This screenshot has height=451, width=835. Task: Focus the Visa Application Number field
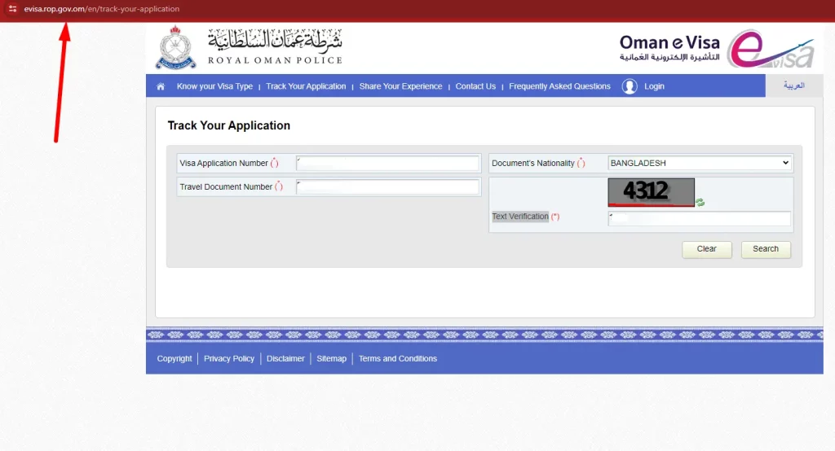387,164
